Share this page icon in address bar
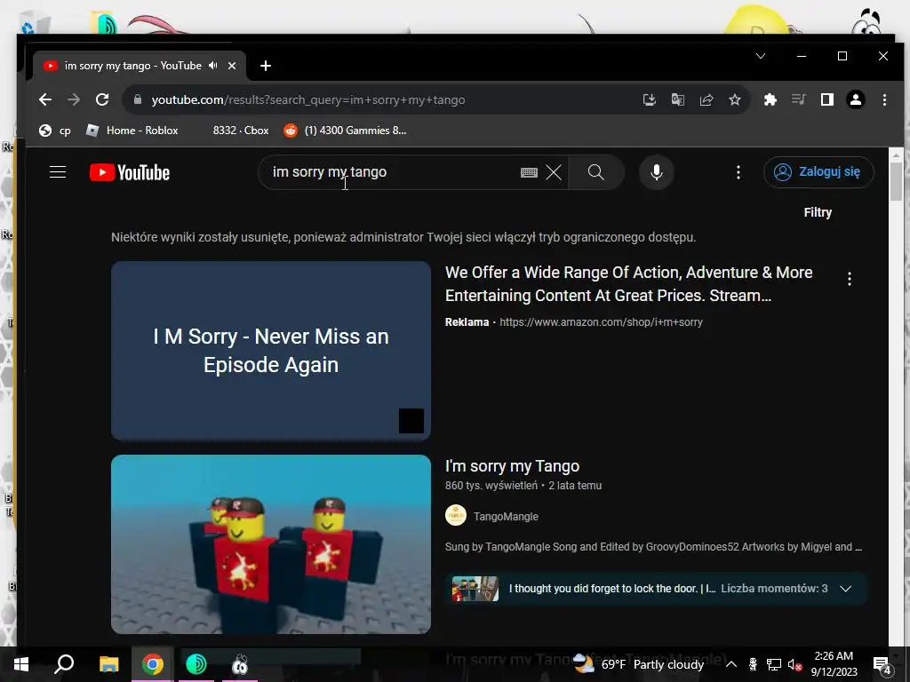The height and width of the screenshot is (682, 910). (706, 99)
